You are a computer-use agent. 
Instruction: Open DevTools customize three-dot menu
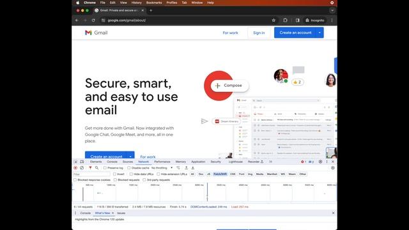pos(327,162)
